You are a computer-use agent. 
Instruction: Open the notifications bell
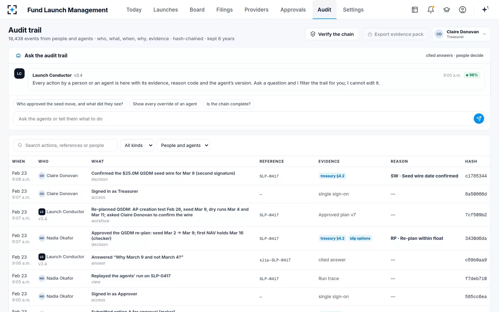point(431,10)
